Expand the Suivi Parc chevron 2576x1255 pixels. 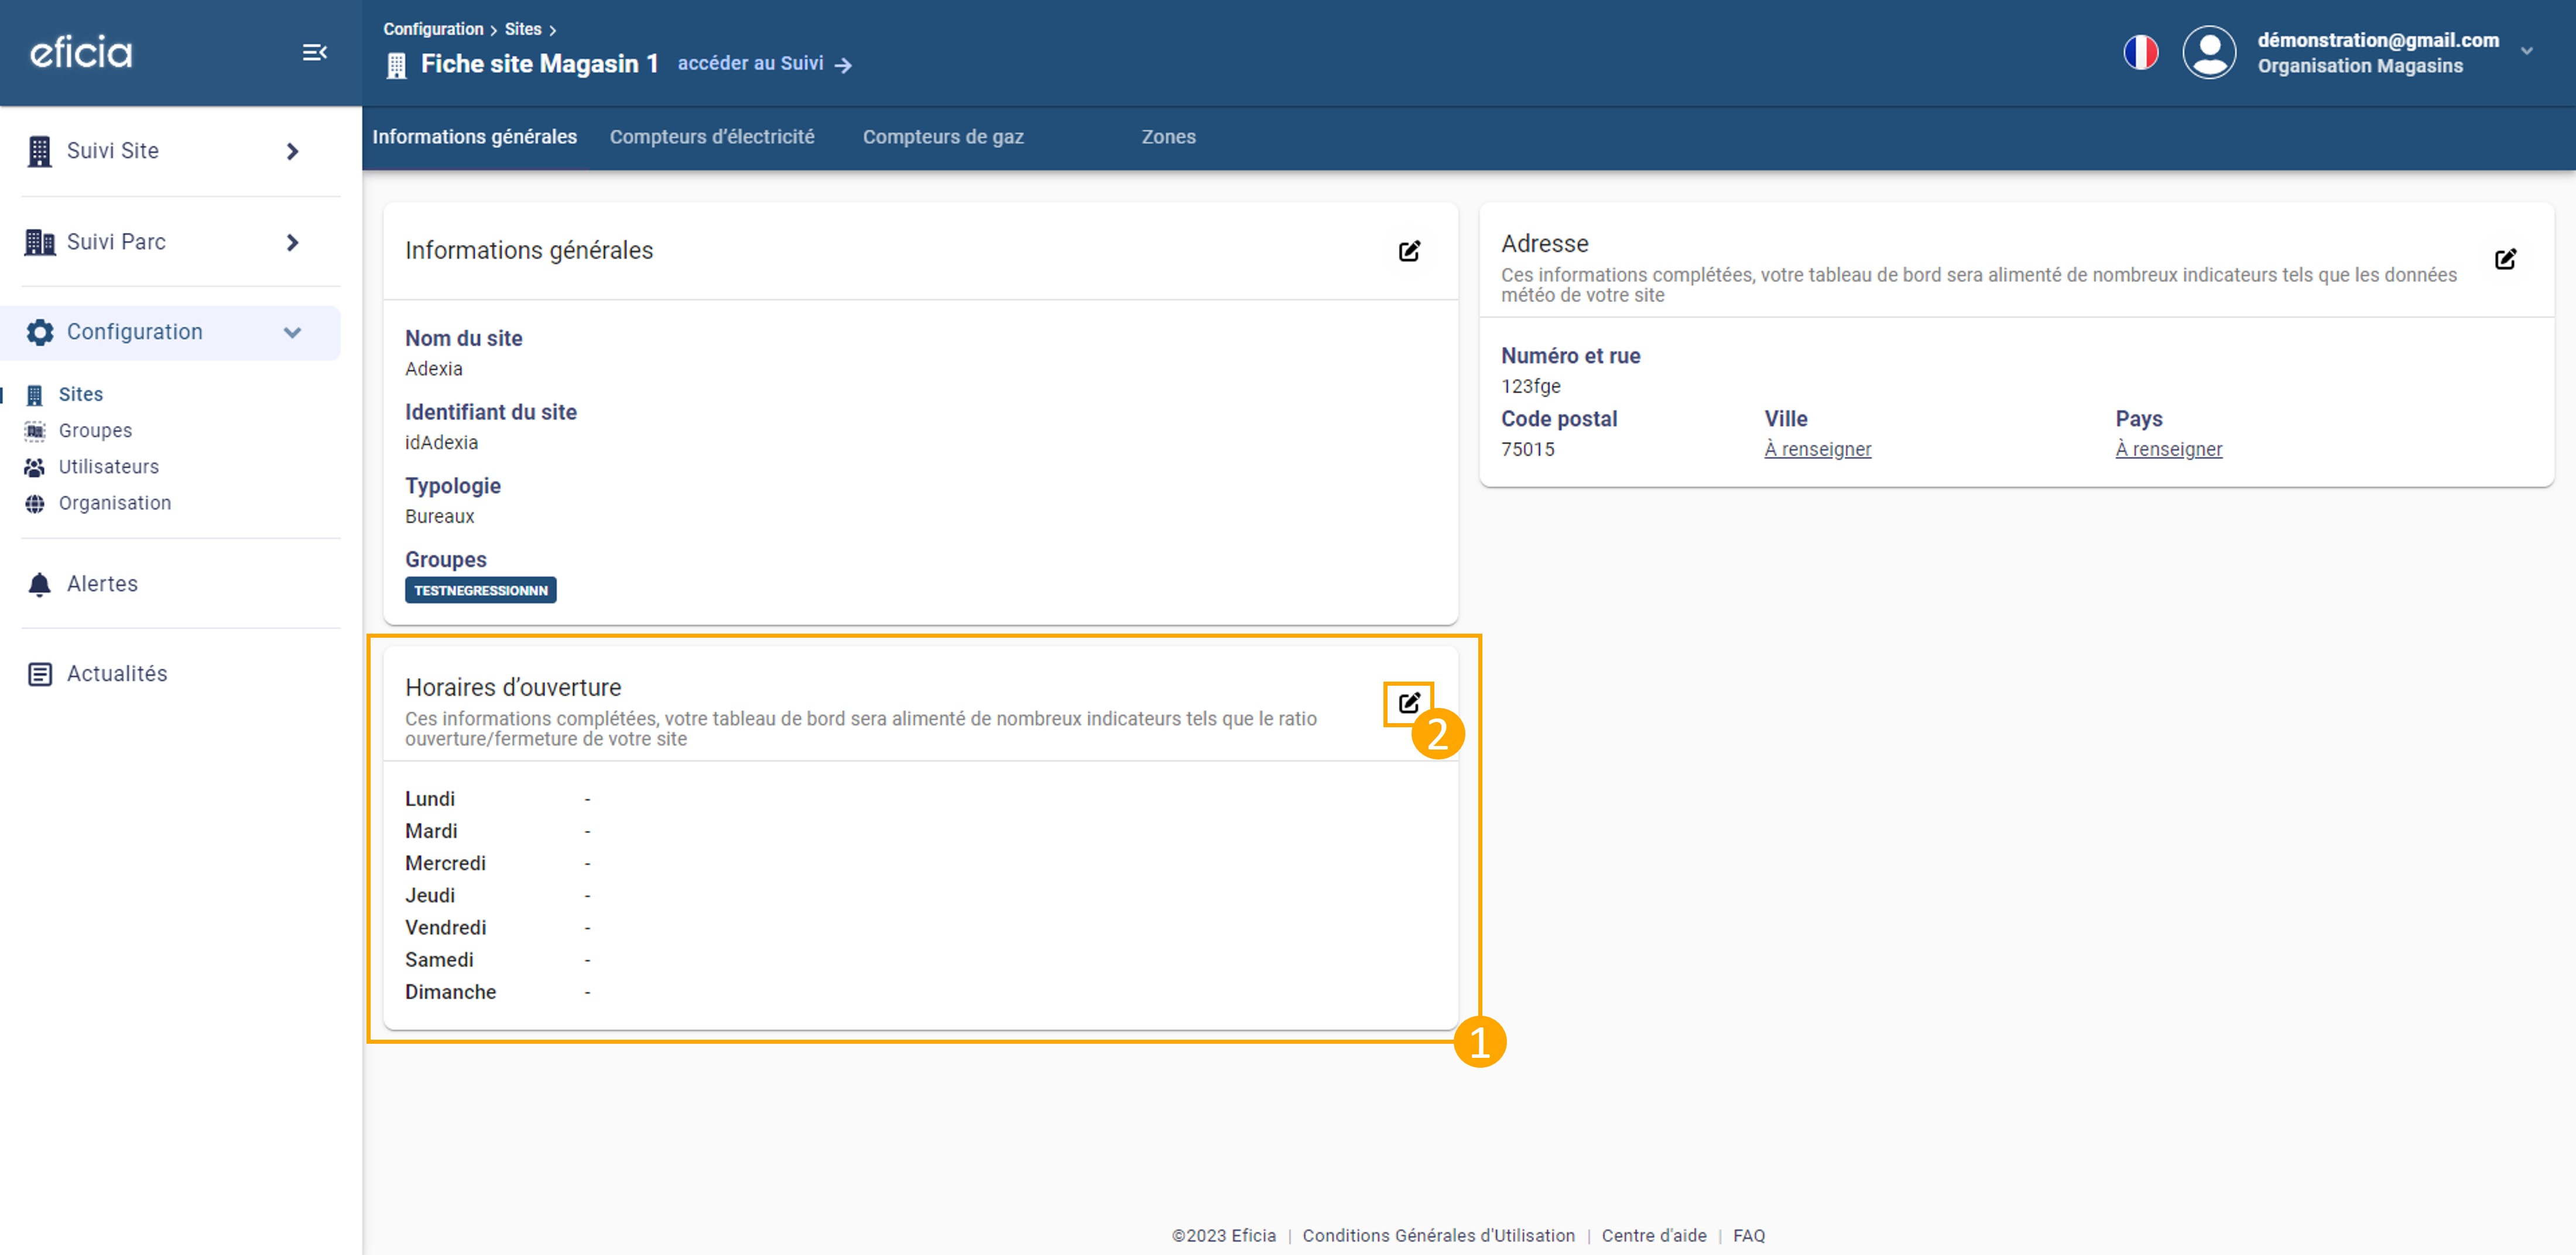[x=292, y=242]
